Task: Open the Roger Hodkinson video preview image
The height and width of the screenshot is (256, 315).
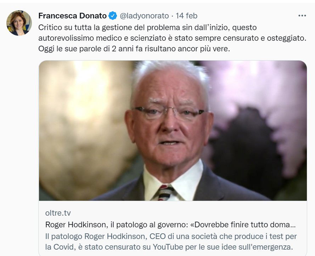Action: tap(173, 131)
